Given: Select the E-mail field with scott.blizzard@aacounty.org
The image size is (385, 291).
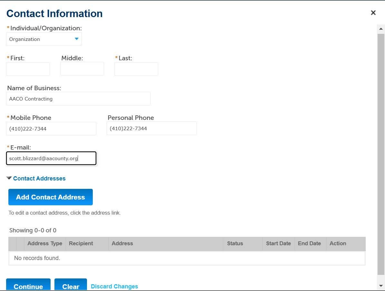Looking at the screenshot, I should [51, 158].
